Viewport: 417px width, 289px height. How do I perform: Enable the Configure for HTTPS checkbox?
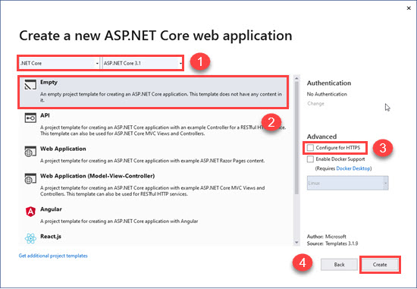tap(310, 148)
